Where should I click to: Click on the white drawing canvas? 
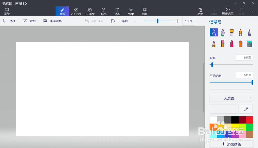click(102, 89)
